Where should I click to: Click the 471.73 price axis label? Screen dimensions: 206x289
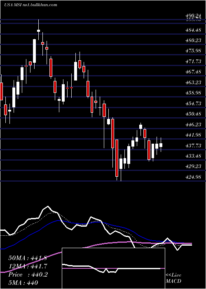pos(193,62)
